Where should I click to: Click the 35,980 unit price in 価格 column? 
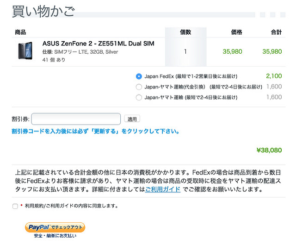coord(232,51)
